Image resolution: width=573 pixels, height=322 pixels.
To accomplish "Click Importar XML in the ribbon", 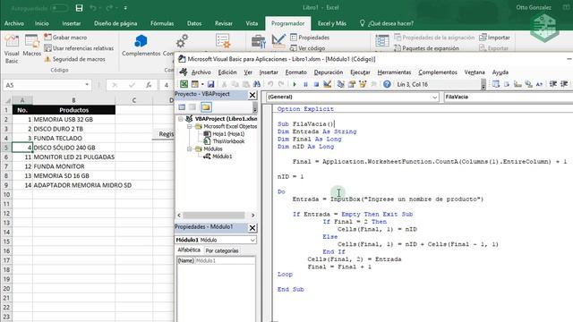I will click(494, 38).
